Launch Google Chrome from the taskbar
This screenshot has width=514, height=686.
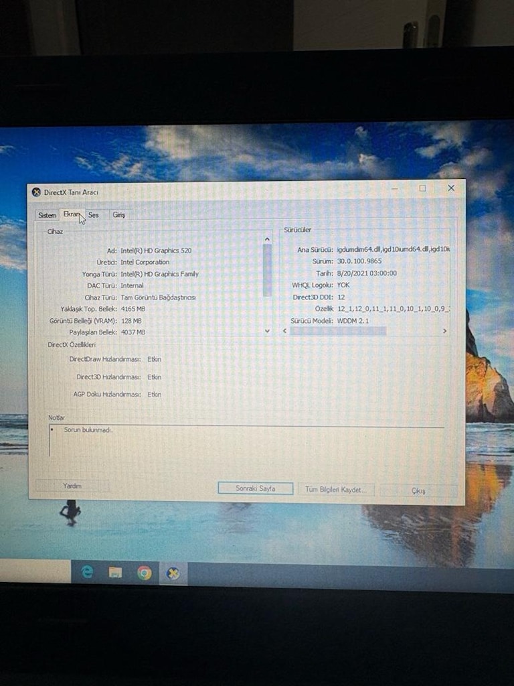(x=145, y=573)
